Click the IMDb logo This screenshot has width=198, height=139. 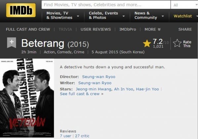pos(21,10)
